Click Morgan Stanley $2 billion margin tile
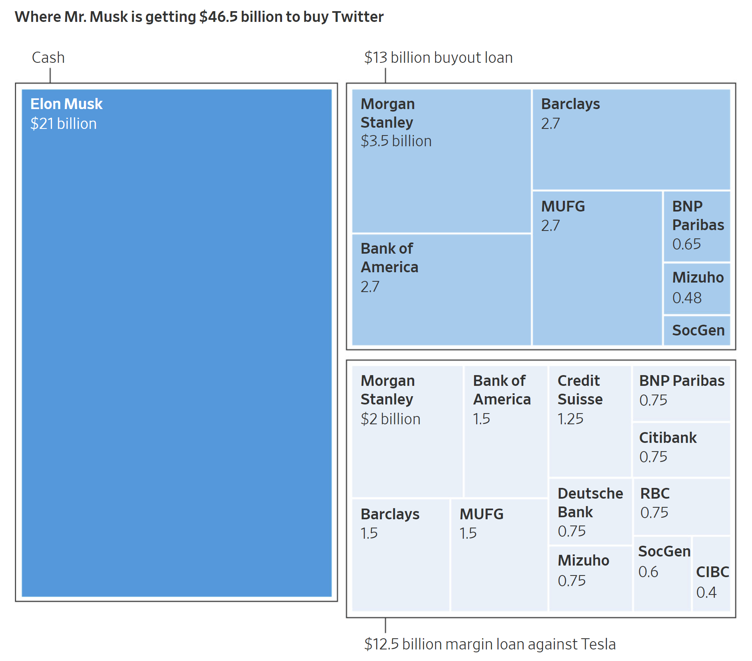 pyautogui.click(x=407, y=431)
